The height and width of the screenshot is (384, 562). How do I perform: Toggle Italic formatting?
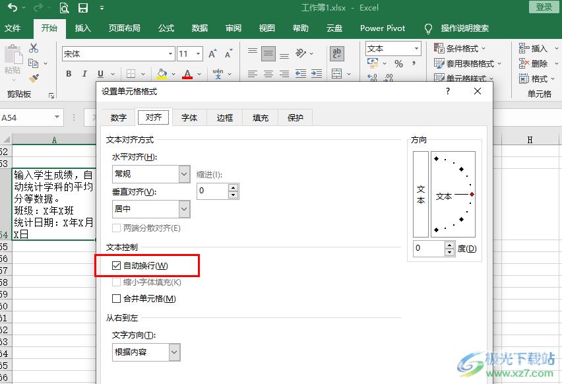pos(84,74)
